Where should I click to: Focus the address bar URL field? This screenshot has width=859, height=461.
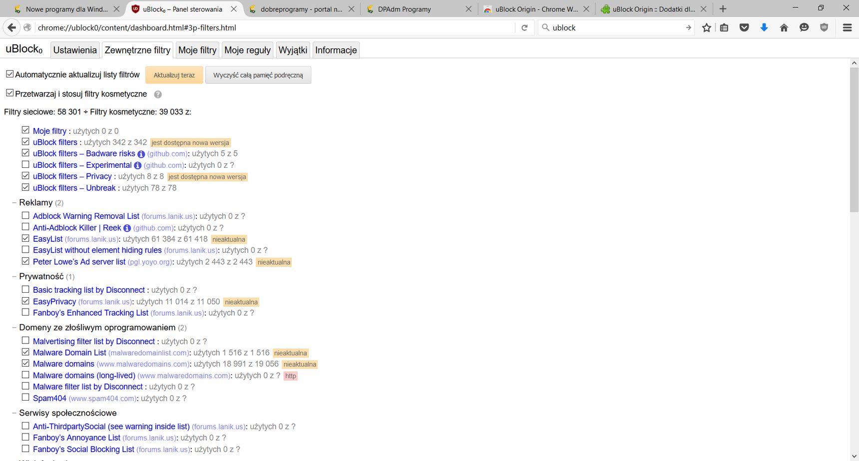click(x=275, y=27)
